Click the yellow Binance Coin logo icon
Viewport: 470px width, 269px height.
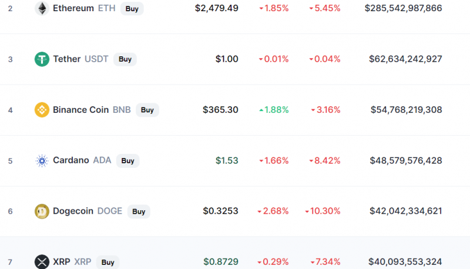[x=42, y=110]
